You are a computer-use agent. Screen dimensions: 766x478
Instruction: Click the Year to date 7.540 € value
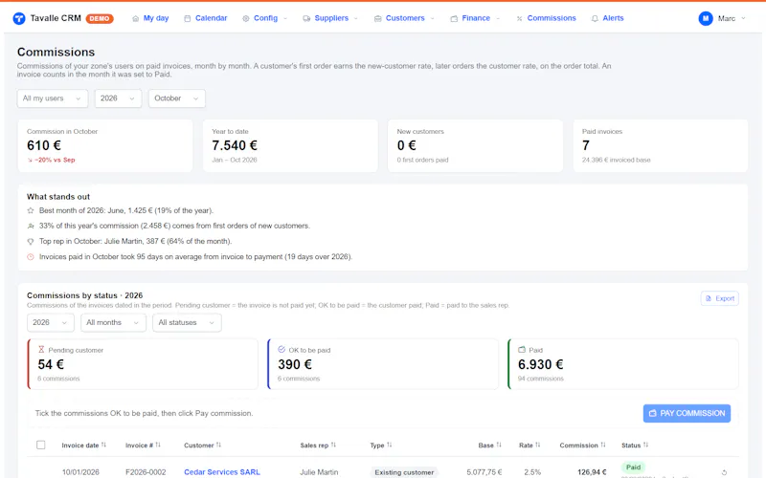235,145
